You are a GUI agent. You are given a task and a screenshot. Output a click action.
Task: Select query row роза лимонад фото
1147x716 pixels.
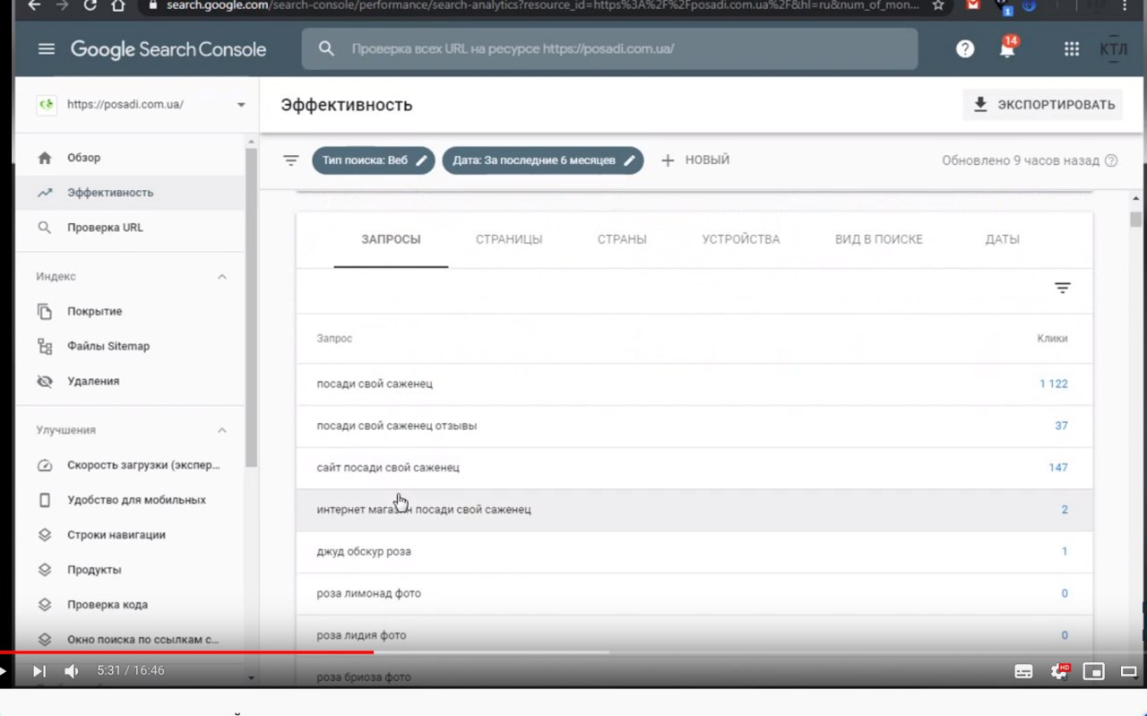(x=694, y=593)
